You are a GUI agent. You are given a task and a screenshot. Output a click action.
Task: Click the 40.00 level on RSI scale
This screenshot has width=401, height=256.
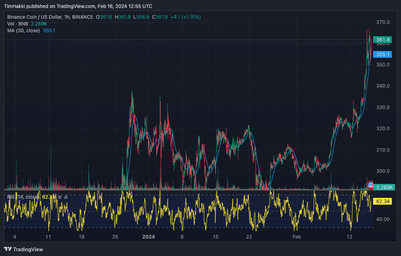(383, 219)
